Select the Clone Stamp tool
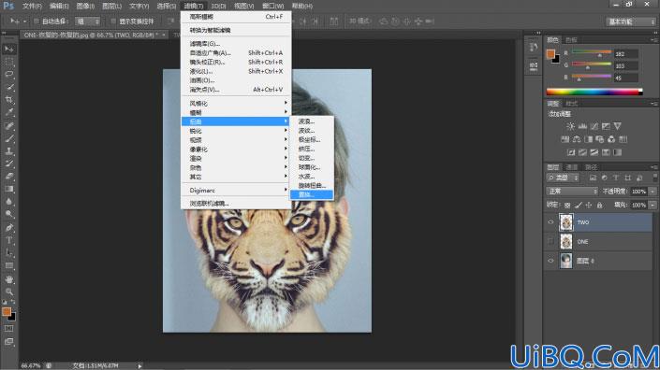660x370 pixels. [x=8, y=151]
